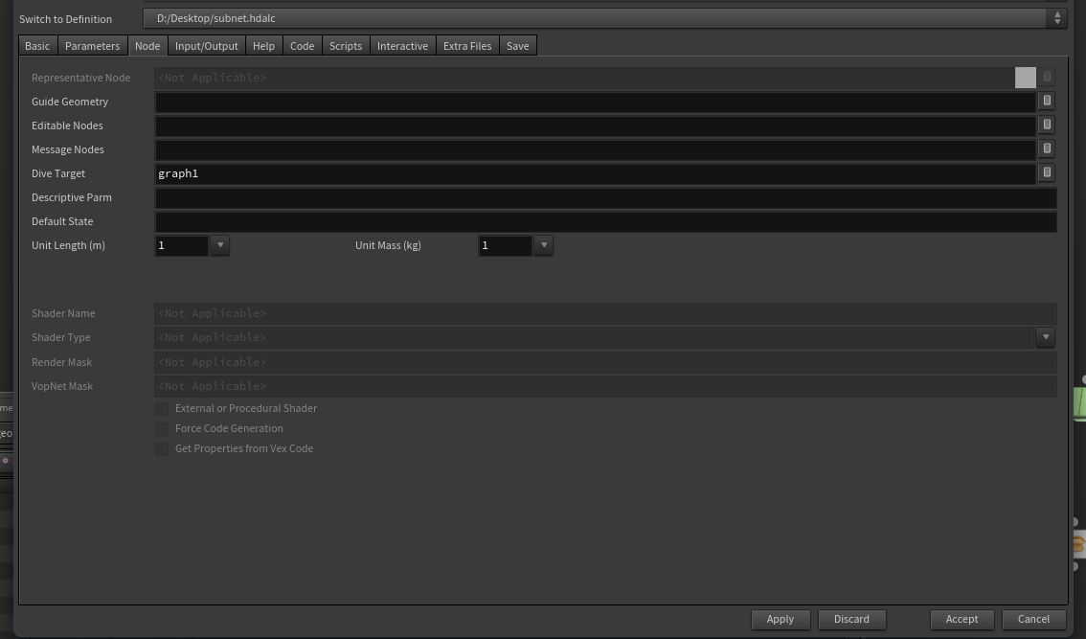Click the Default State input field
The width and height of the screenshot is (1086, 639).
coord(605,221)
